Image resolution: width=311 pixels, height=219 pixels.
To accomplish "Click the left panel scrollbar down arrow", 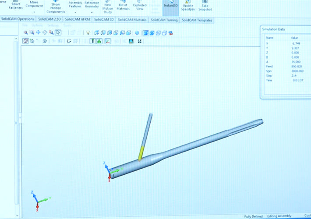I will [17, 215].
